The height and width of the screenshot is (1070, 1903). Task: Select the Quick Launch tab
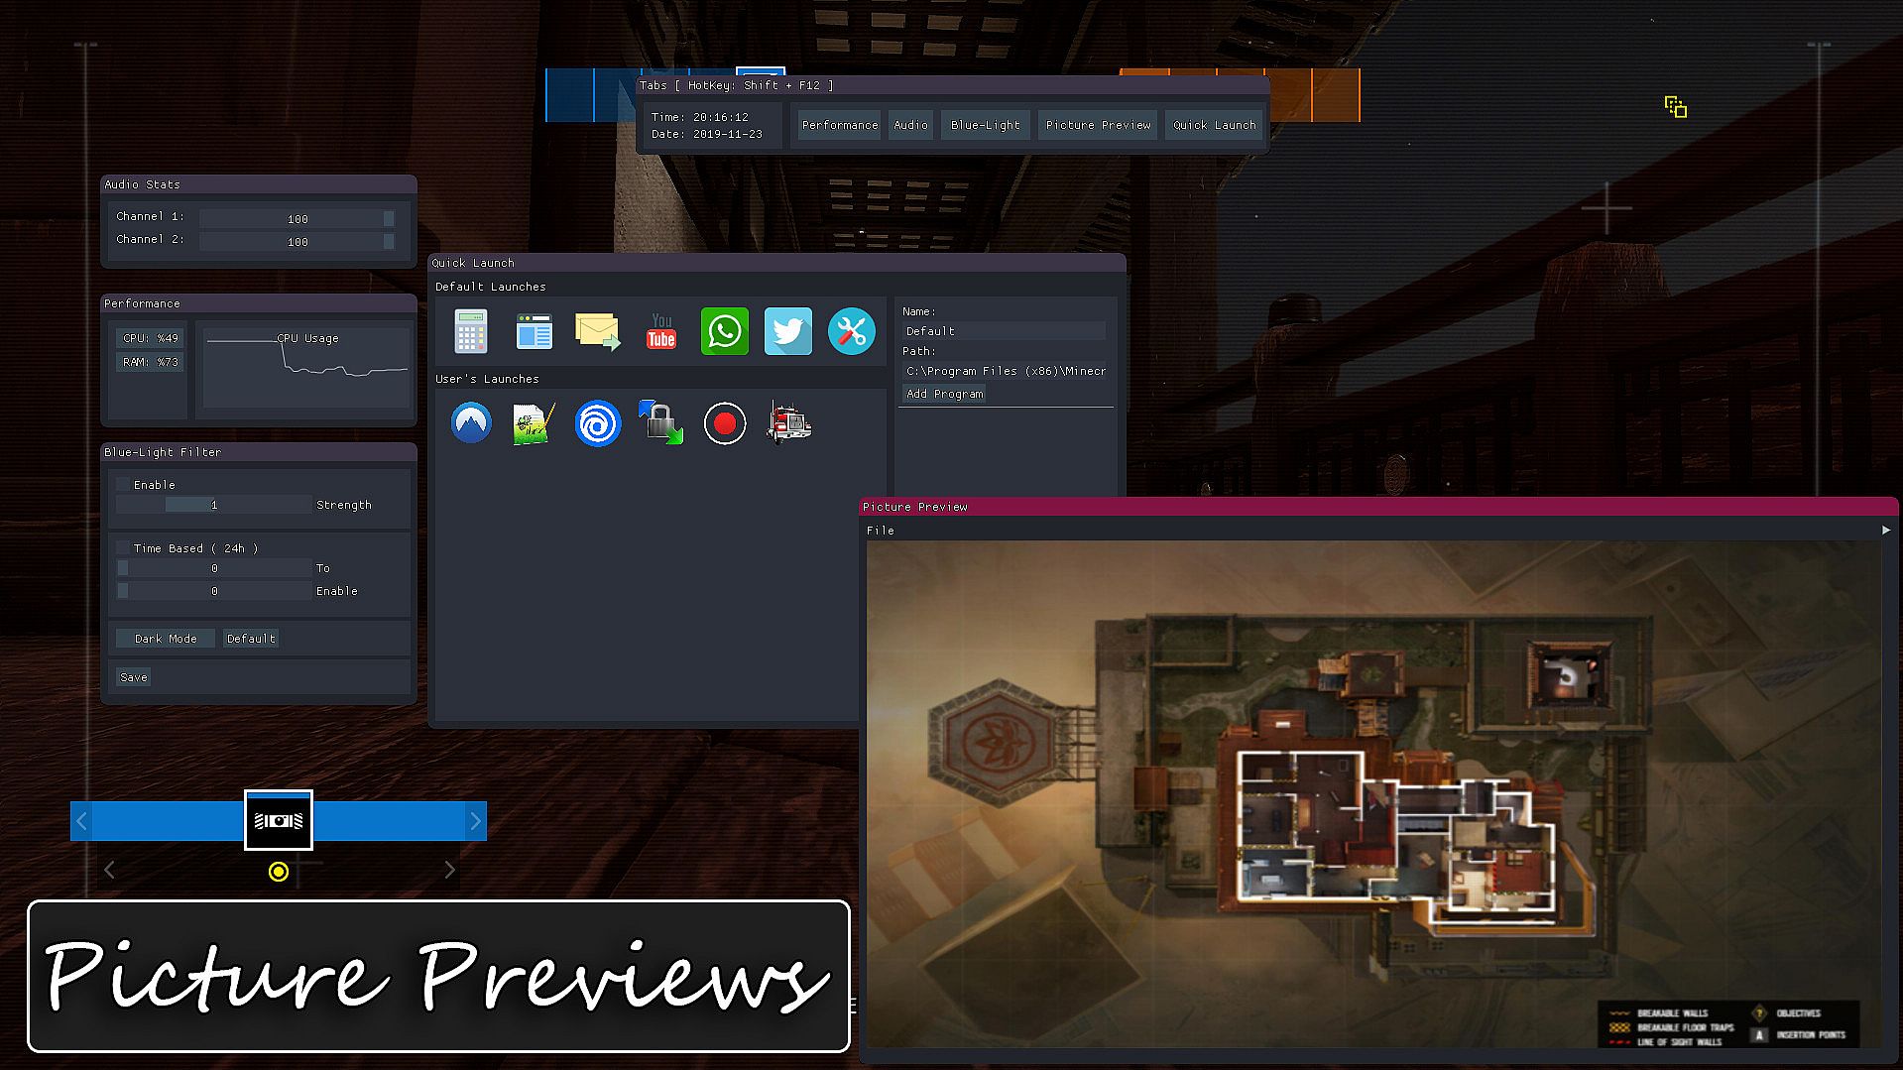[x=1215, y=125]
